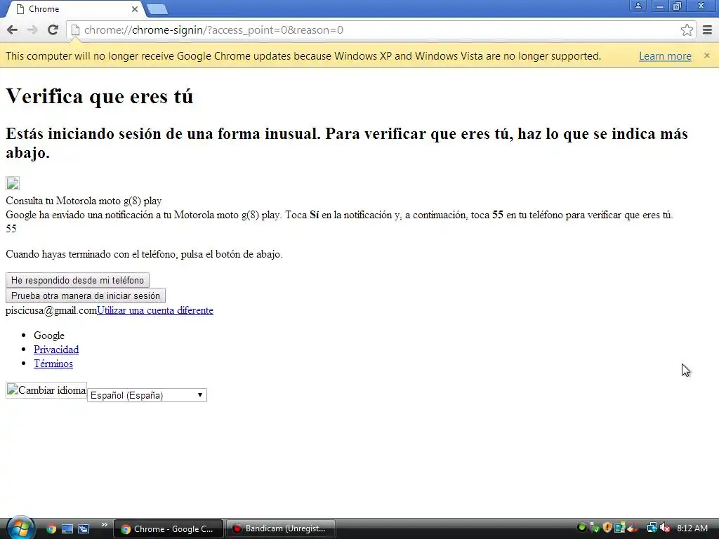
Task: Open the Términos link
Action: (53, 364)
